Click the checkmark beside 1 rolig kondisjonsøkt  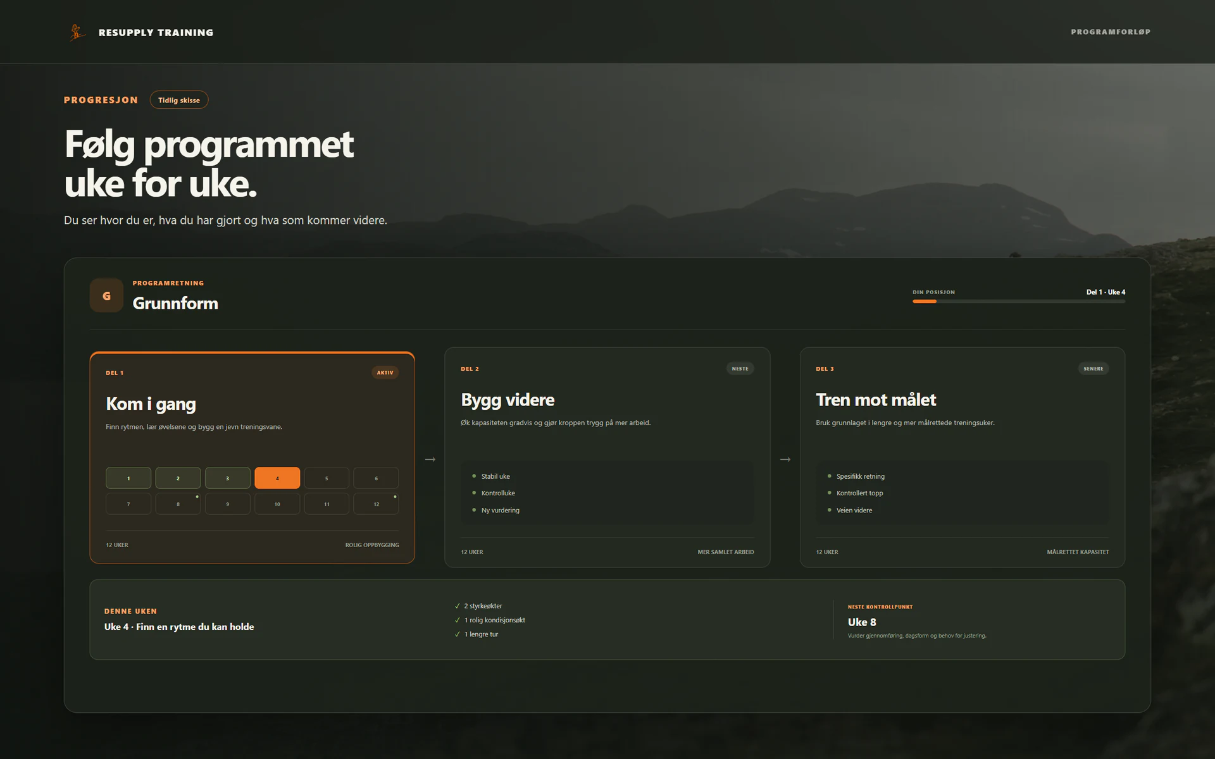click(458, 620)
